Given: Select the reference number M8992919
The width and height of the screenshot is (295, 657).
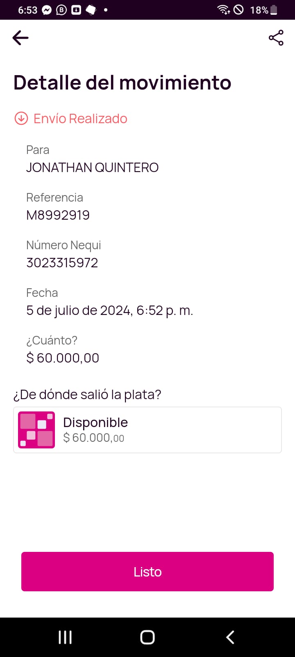Looking at the screenshot, I should coord(58,215).
